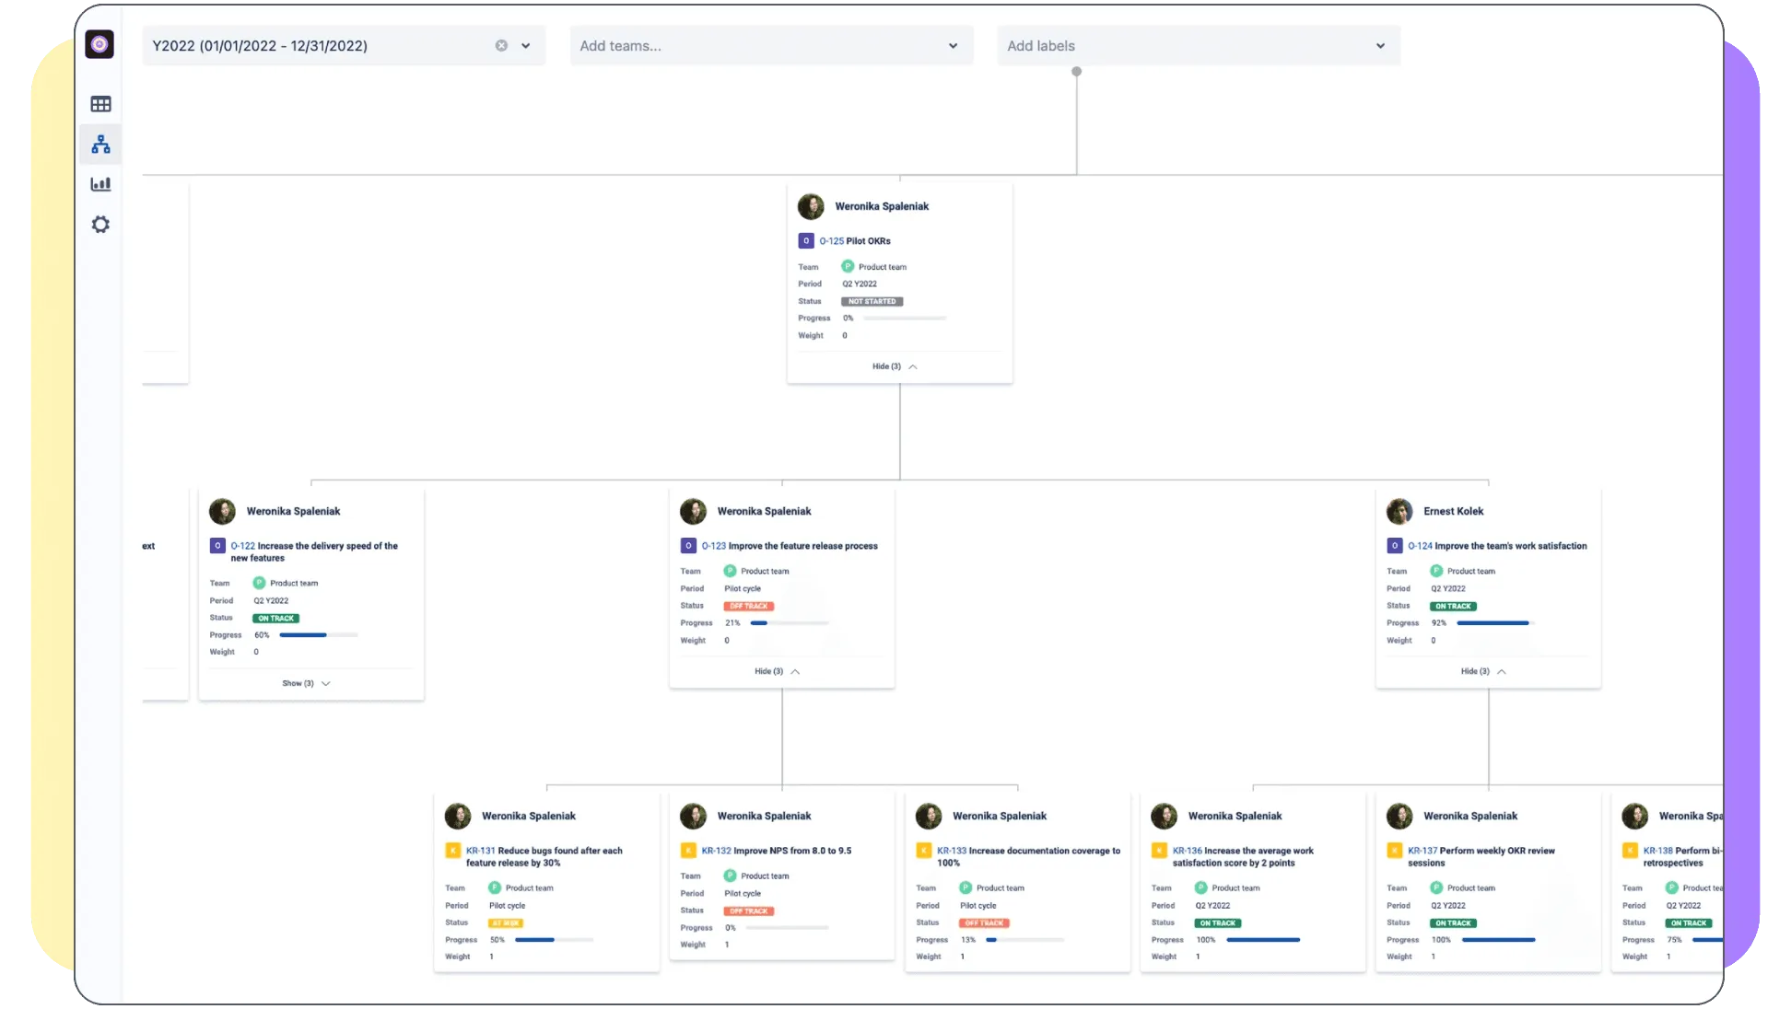Click the progress bar on O-124 card
1791x1009 pixels.
1494,623
